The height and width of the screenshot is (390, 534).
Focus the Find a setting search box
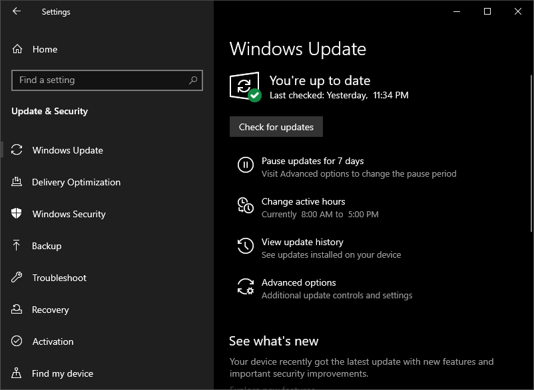pos(107,80)
